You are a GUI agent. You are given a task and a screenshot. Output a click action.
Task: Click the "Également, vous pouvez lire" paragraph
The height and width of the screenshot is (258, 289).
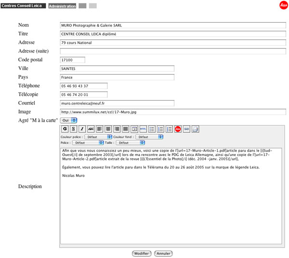pyautogui.click(x=161, y=167)
